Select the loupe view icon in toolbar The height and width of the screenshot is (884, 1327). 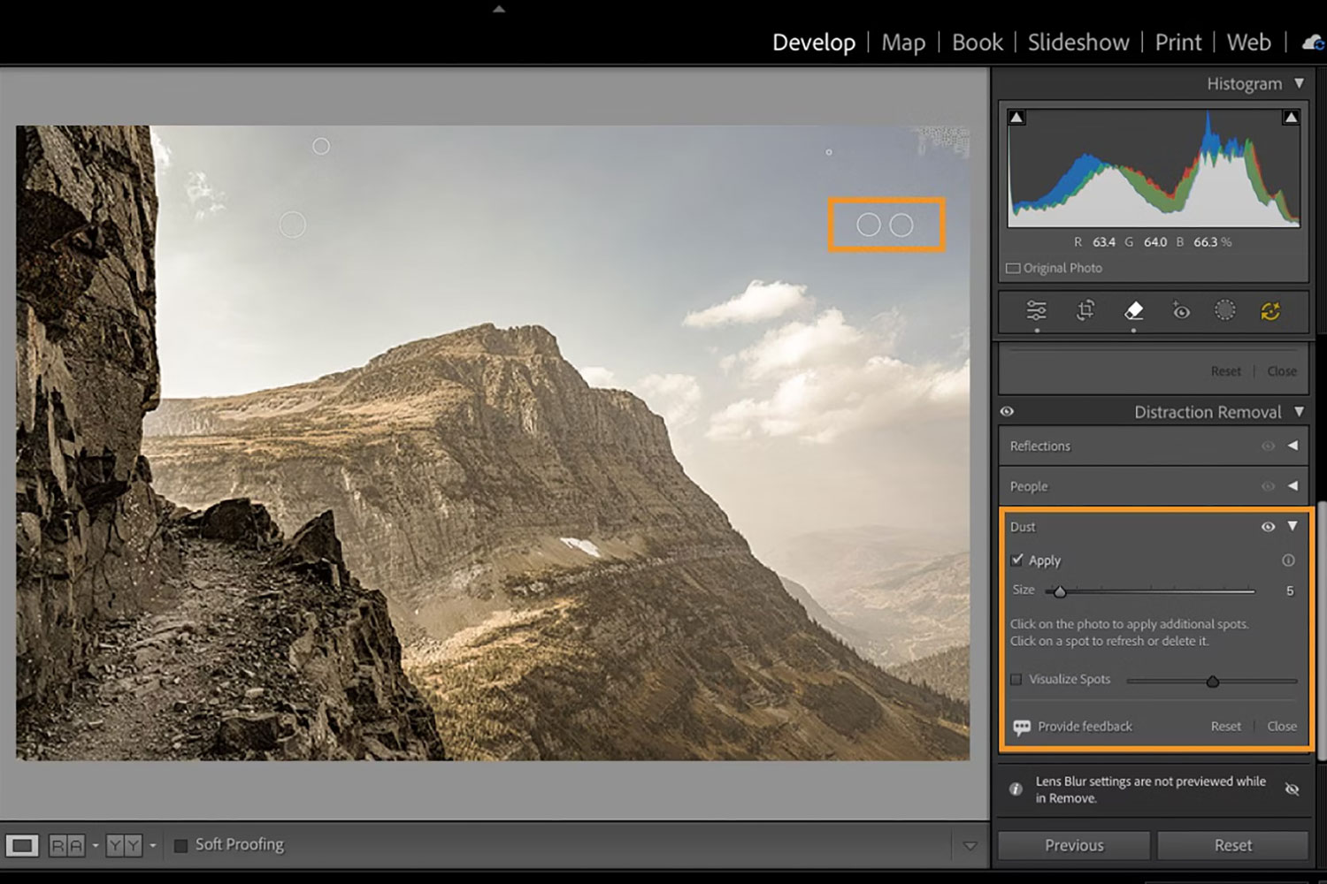(22, 846)
